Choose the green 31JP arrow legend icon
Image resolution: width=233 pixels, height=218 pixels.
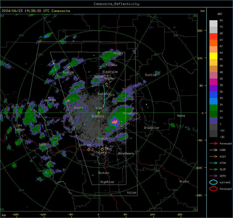pyautogui.click(x=213, y=169)
